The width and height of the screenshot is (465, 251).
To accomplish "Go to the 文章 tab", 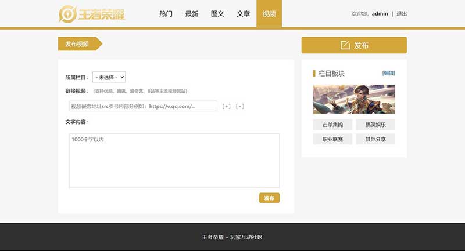I will coord(244,13).
